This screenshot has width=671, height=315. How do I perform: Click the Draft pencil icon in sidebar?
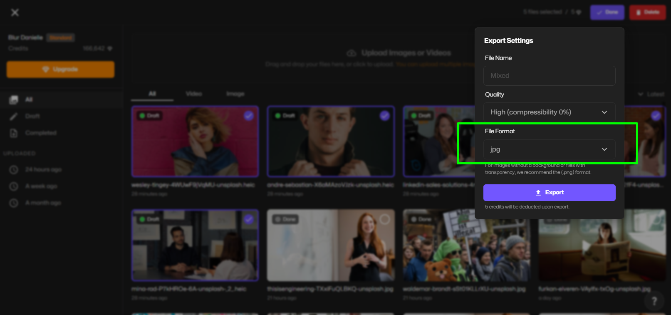[14, 116]
